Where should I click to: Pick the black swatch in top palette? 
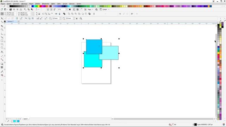[x=11, y=6]
